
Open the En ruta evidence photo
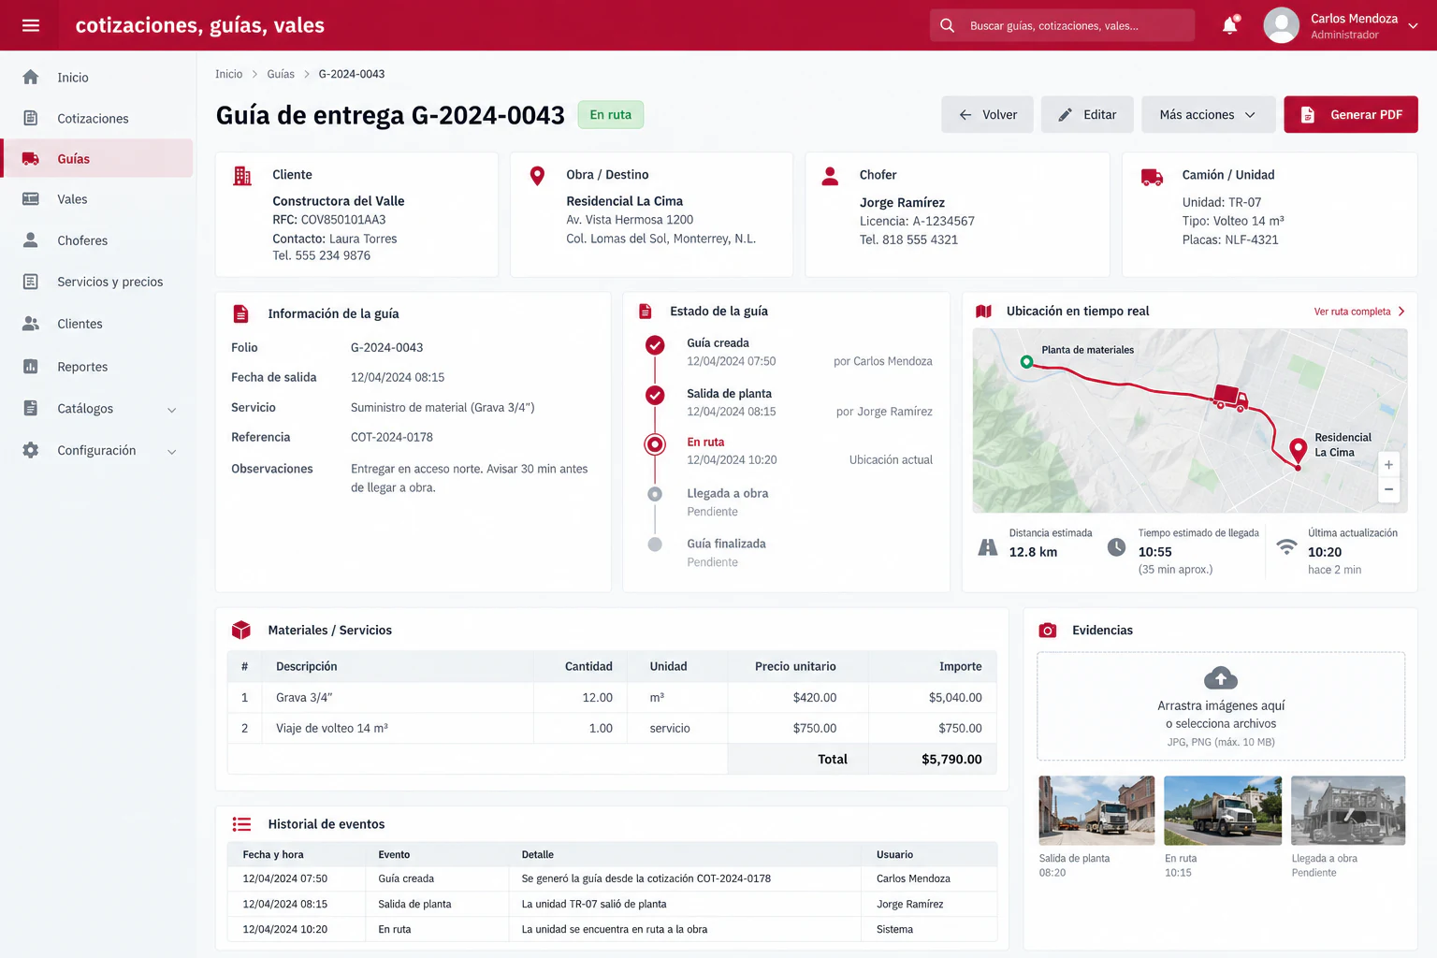pos(1223,810)
